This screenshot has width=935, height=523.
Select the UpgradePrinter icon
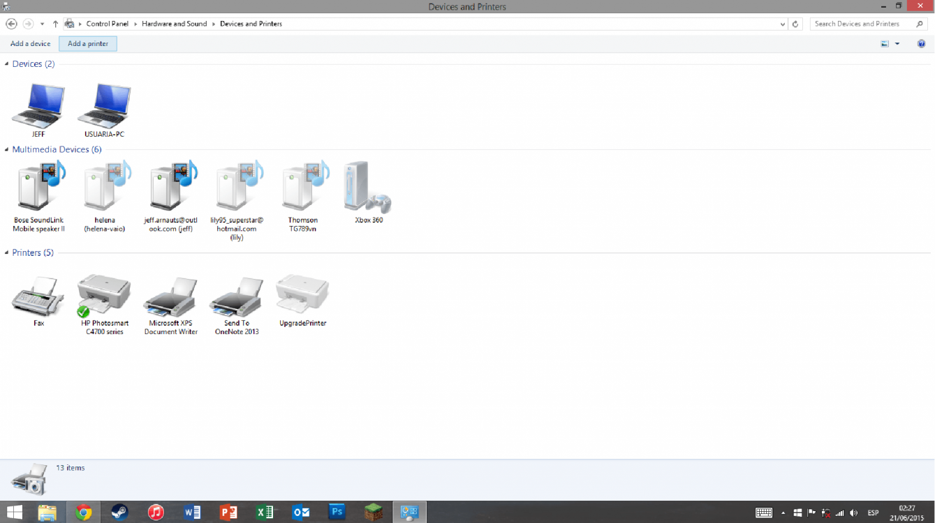302,294
